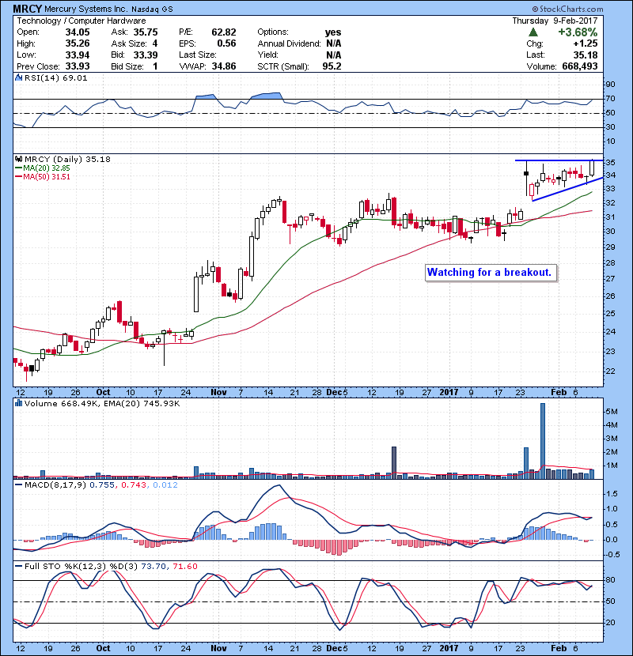Click the Chg value +1.25
This screenshot has height=656, width=633.
coord(586,43)
